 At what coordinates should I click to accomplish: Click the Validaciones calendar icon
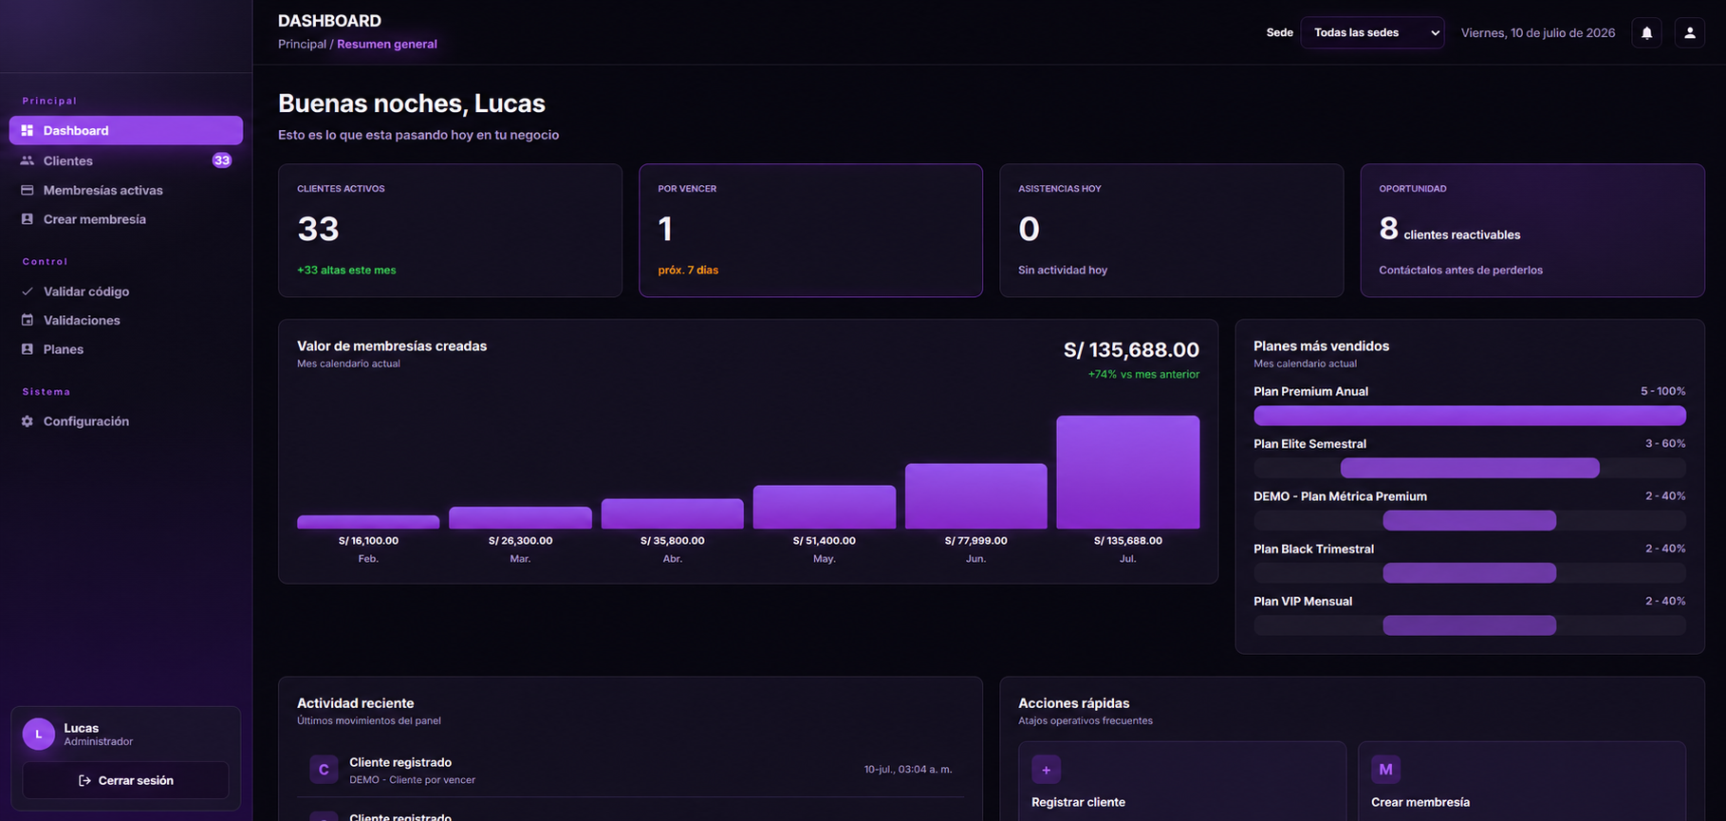tap(28, 320)
